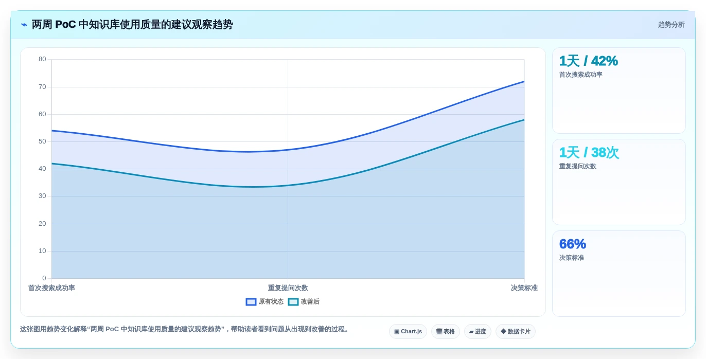Select the 进度 tag

tap(478, 332)
